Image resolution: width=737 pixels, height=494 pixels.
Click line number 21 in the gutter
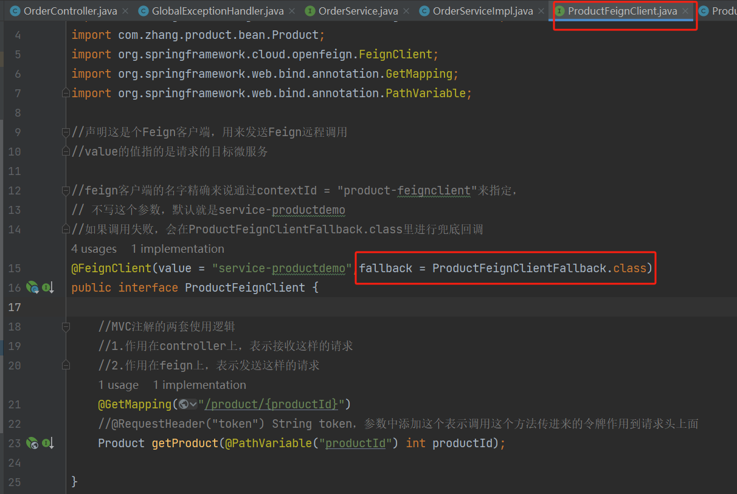tap(15, 405)
